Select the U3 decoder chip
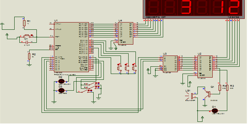Screen dimensions: 249x125 click(x=170, y=64)
